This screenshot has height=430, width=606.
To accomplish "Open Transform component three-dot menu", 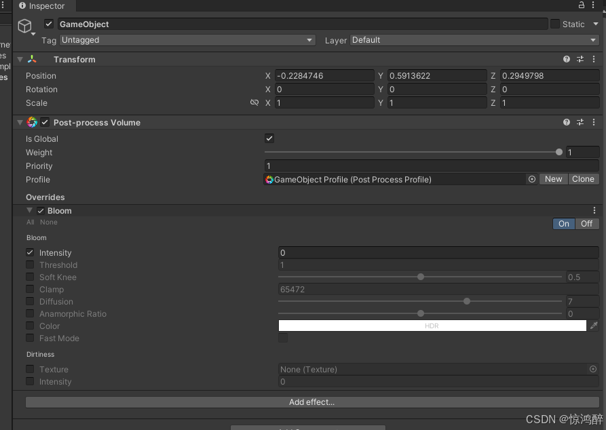I will tap(594, 59).
